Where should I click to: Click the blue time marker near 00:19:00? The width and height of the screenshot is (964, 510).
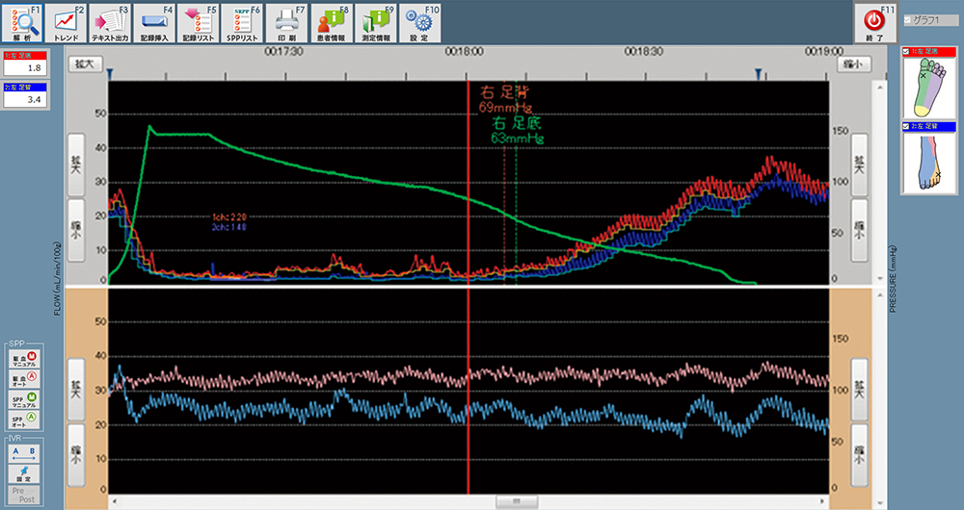pyautogui.click(x=759, y=73)
